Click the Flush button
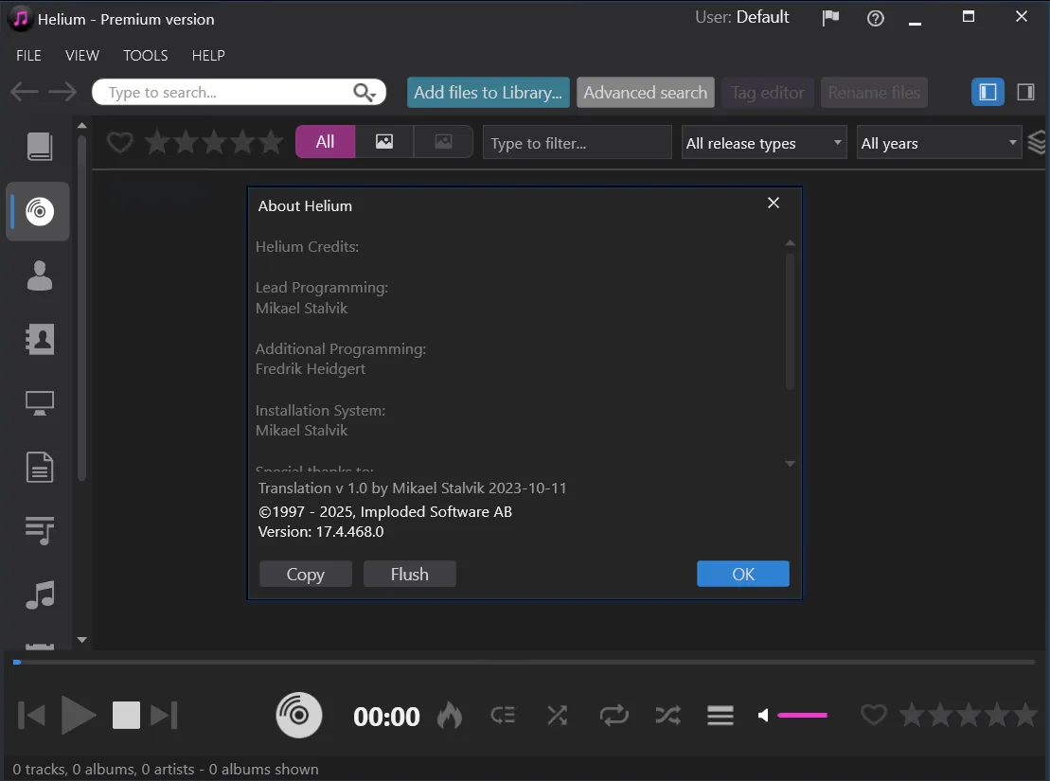Image resolution: width=1050 pixels, height=781 pixels. (410, 574)
